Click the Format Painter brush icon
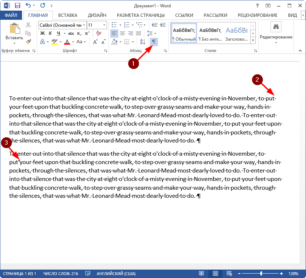Viewport: 306px width, 278px height. click(x=29, y=42)
